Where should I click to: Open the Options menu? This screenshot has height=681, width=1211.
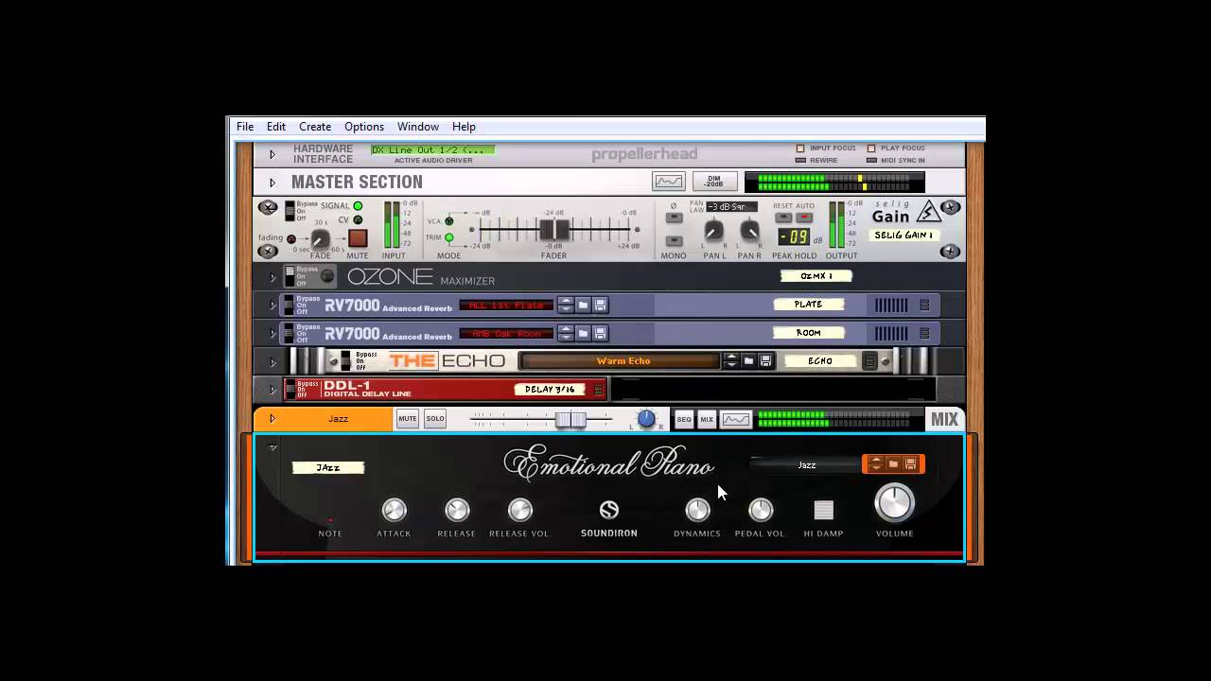tap(364, 127)
